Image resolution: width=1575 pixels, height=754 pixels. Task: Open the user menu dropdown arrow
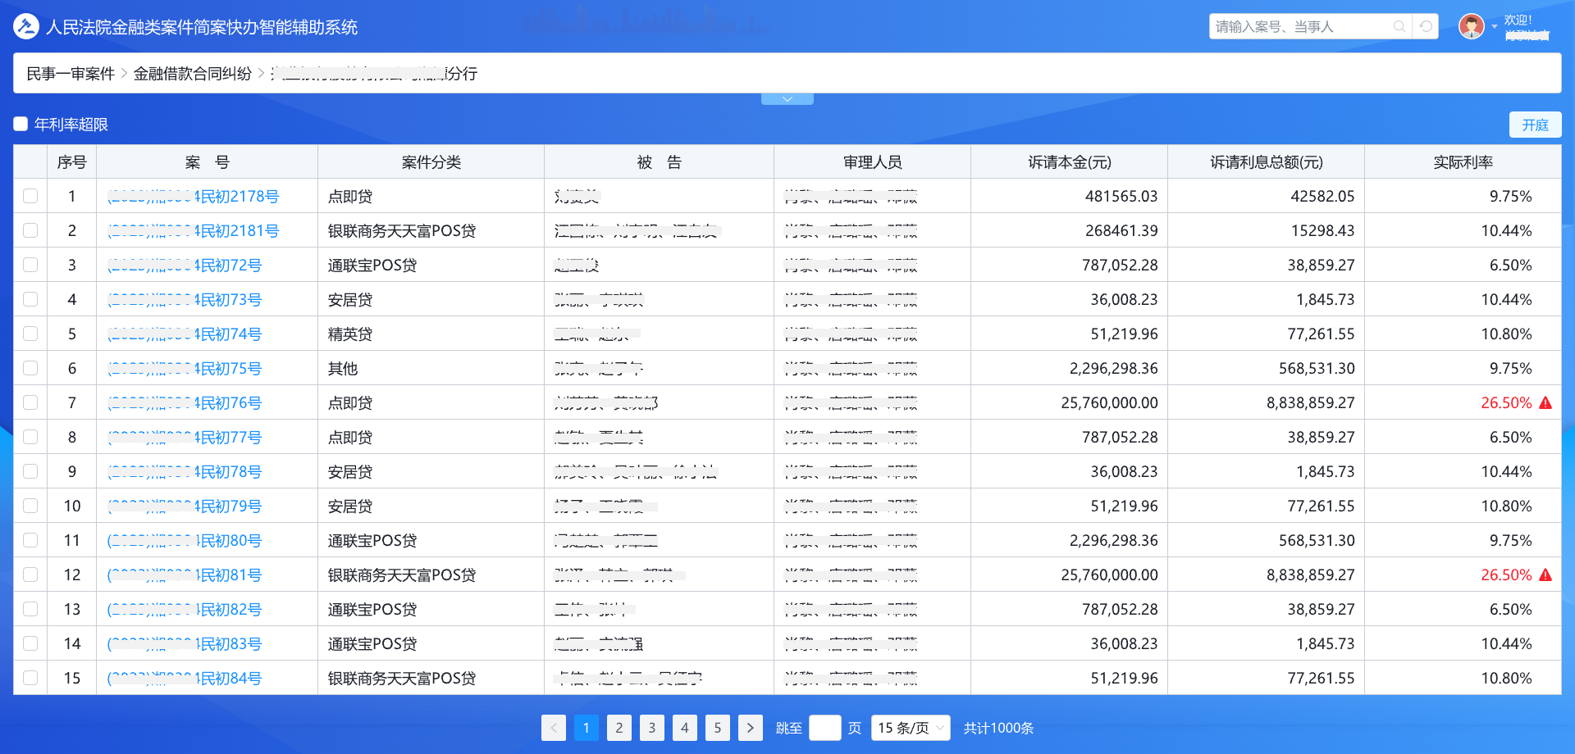pos(1495,27)
